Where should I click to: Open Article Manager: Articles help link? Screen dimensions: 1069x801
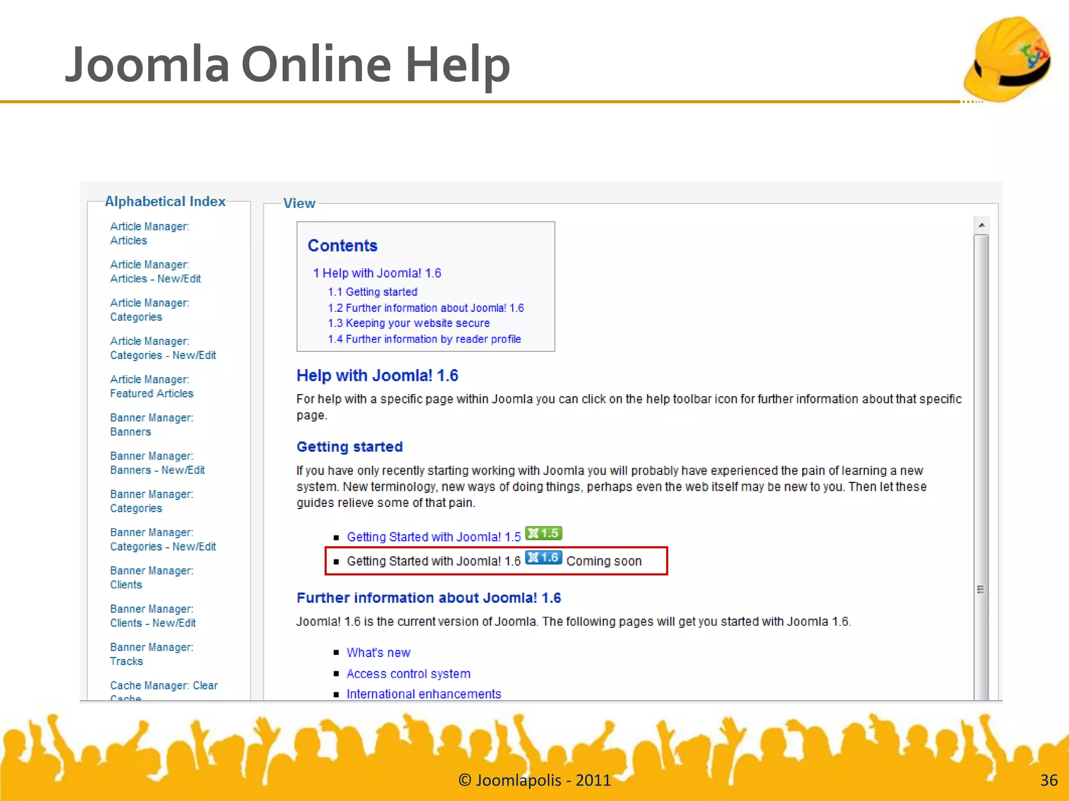(149, 234)
